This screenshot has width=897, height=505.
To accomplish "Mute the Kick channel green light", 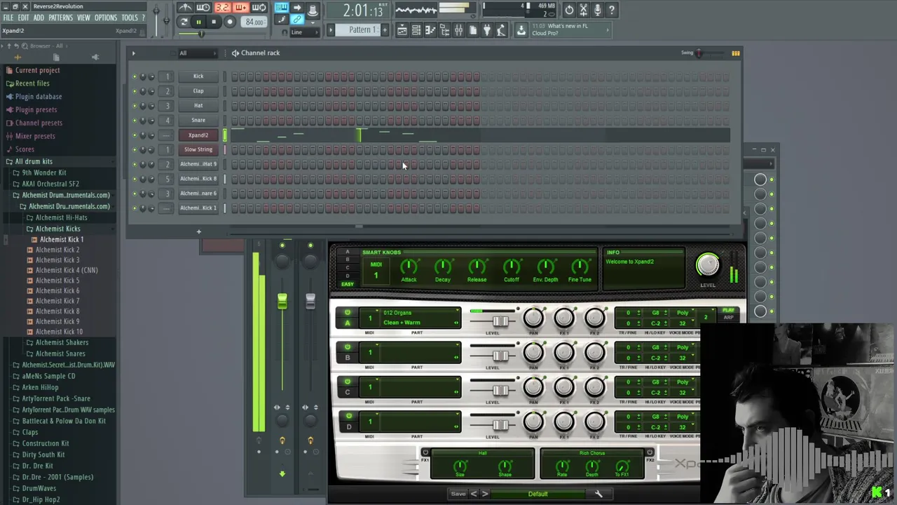I will [x=135, y=76].
